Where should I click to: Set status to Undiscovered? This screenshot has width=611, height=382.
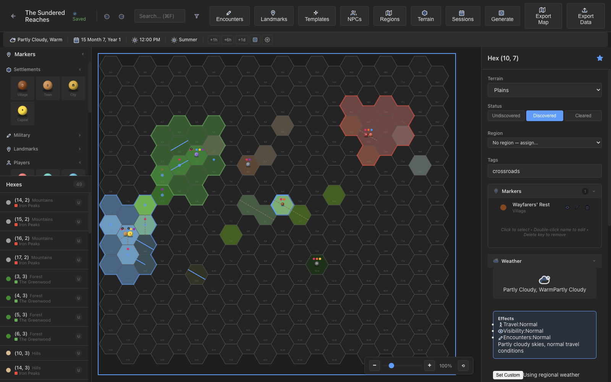[x=506, y=116]
